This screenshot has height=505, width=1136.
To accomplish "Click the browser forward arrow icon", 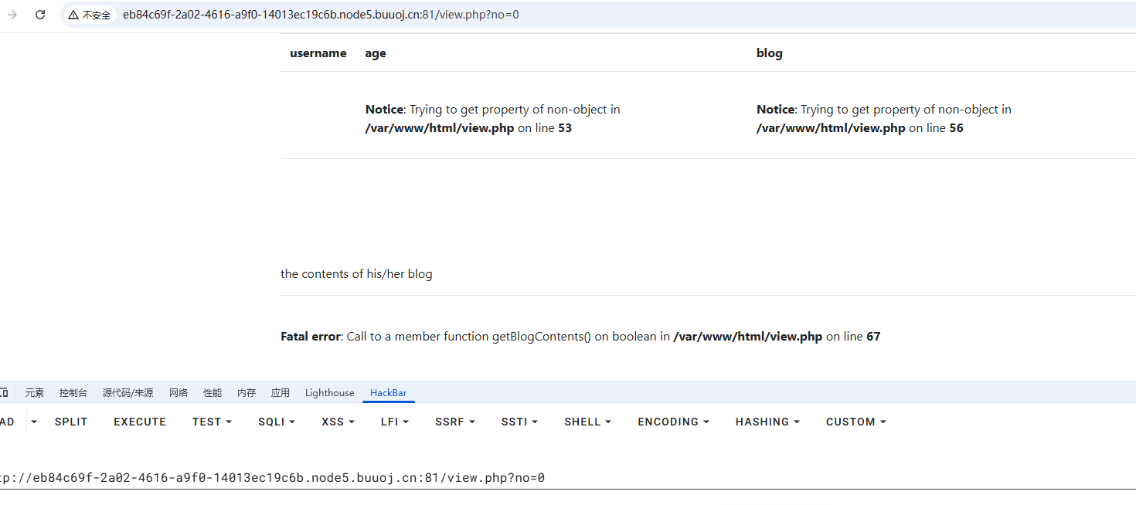I will (x=12, y=15).
